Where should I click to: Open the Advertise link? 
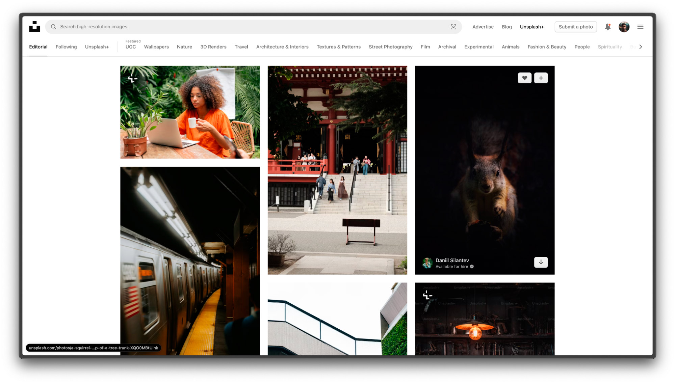click(x=483, y=27)
